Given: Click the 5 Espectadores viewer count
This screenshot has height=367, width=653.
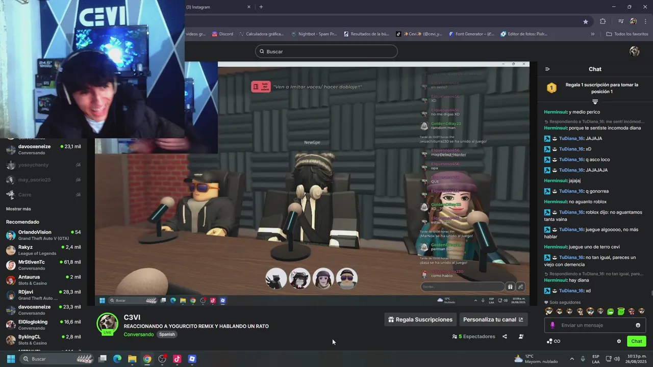Looking at the screenshot, I should tap(473, 336).
